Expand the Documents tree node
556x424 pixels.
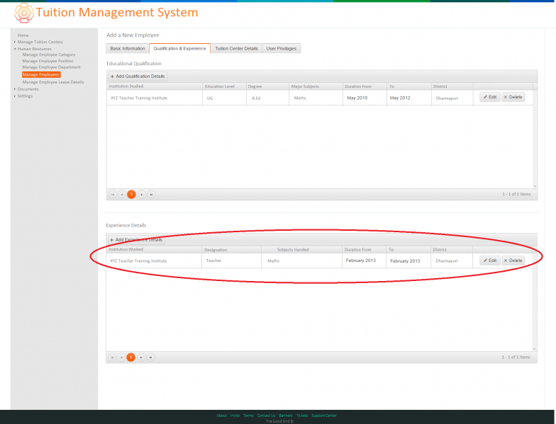click(x=14, y=89)
